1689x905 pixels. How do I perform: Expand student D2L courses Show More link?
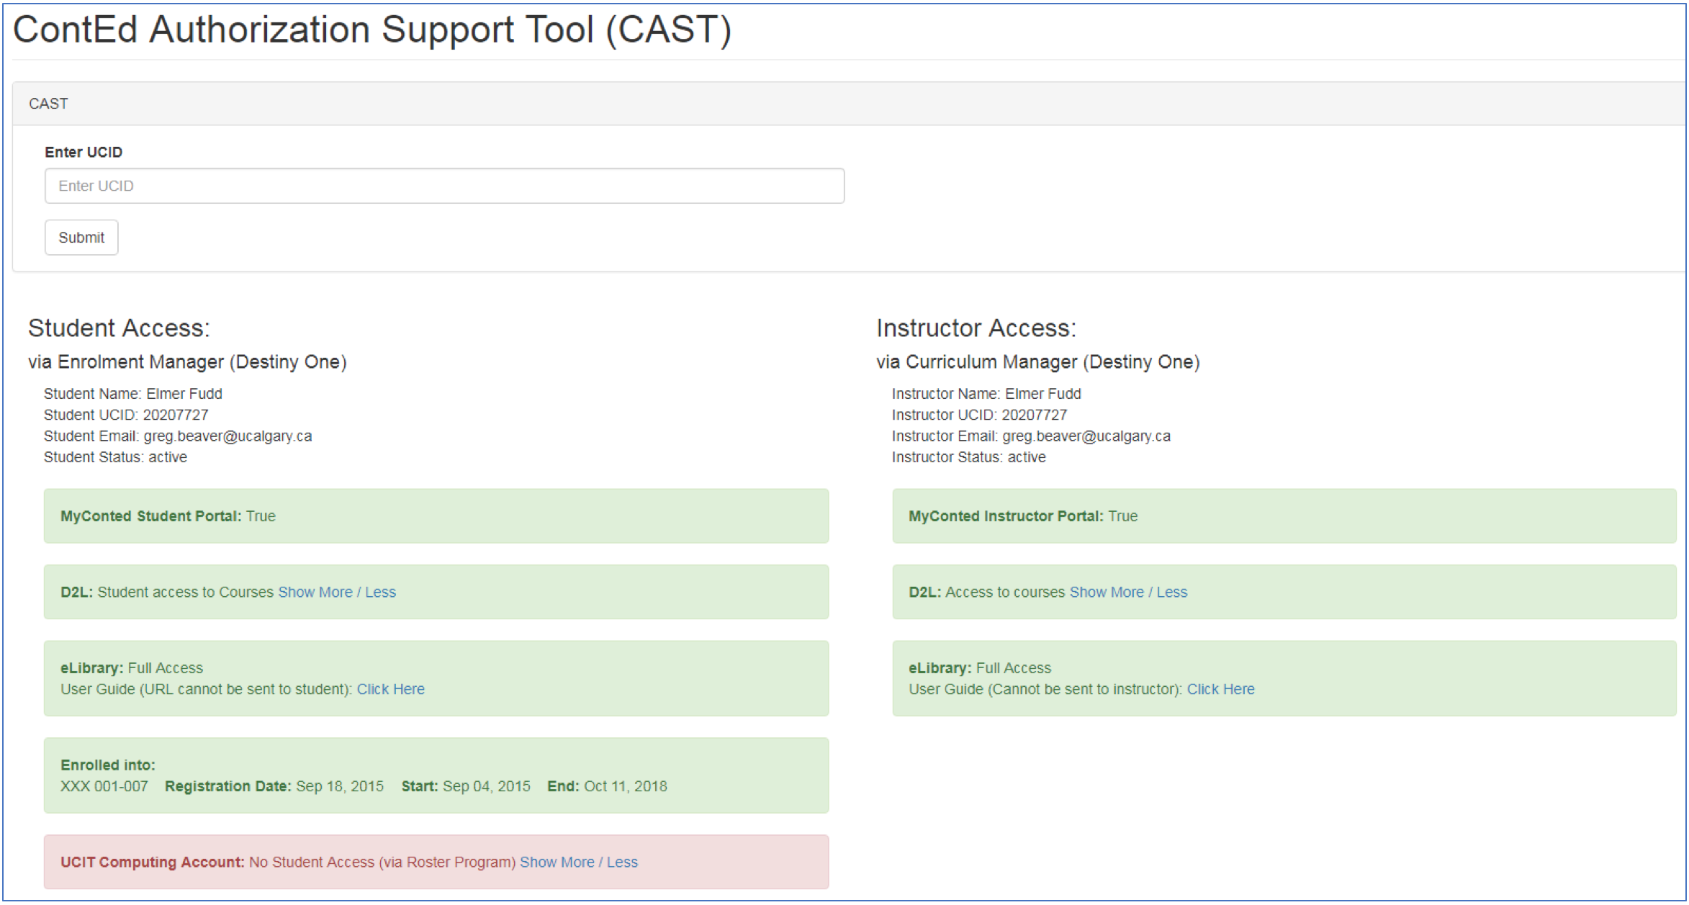click(x=315, y=592)
